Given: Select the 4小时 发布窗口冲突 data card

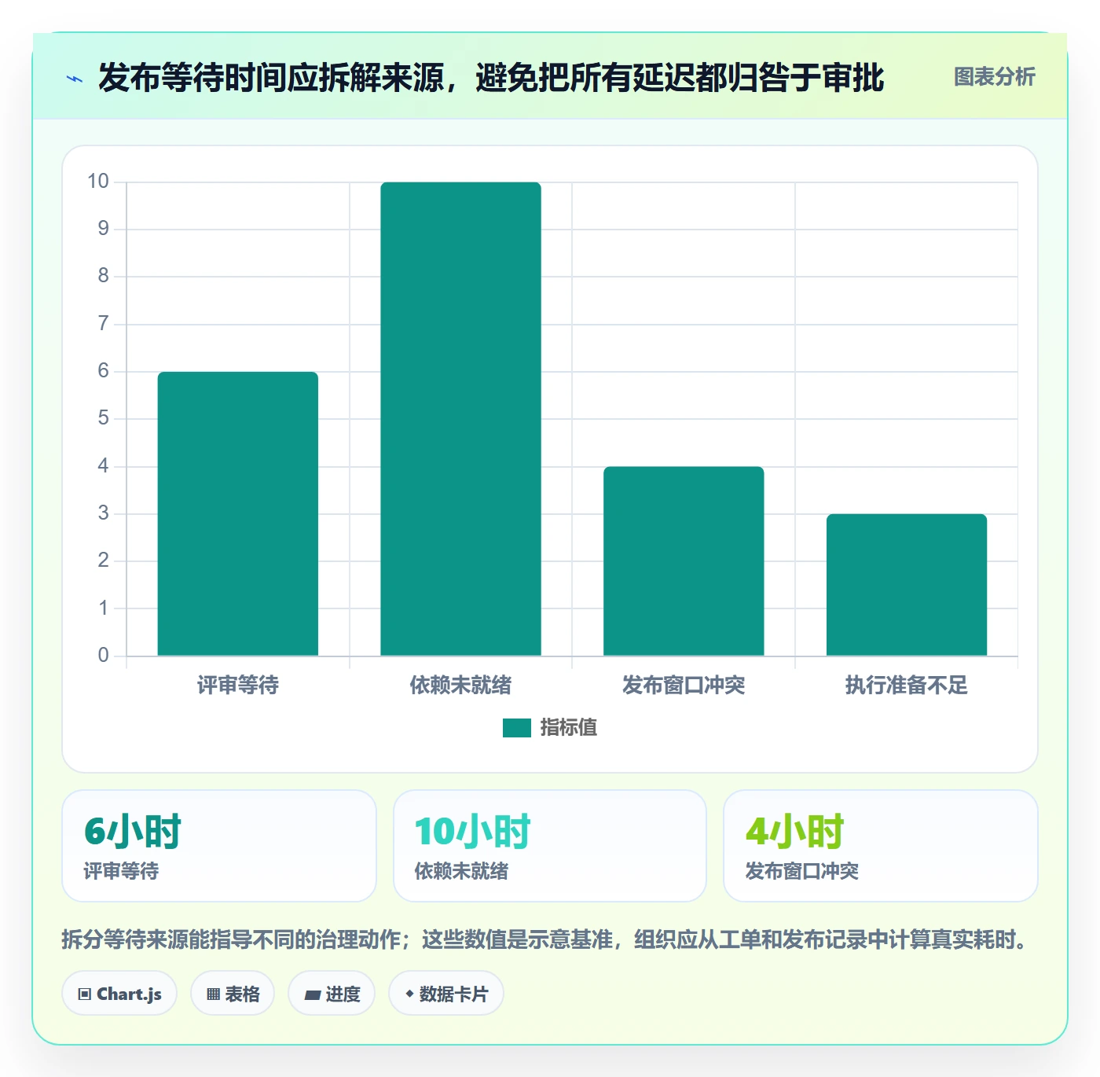Looking at the screenshot, I should tap(881, 846).
